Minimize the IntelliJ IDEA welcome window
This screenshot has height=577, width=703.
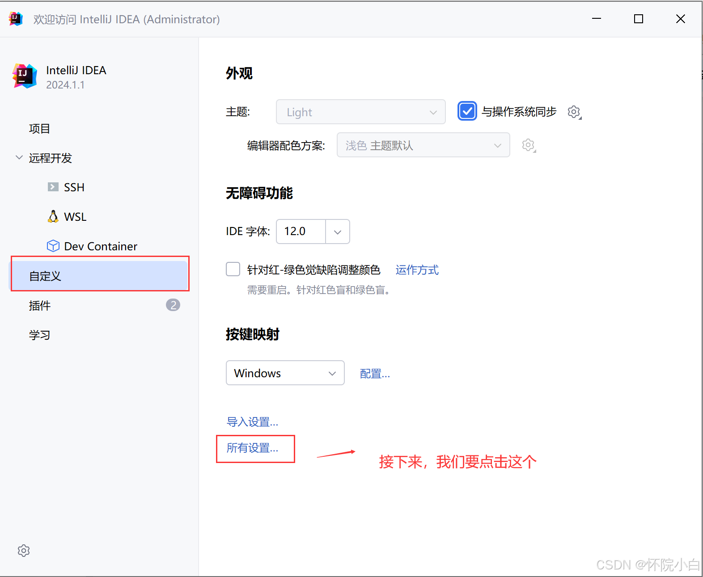(x=597, y=19)
